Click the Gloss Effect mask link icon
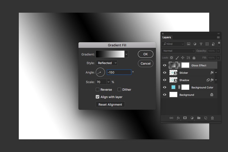The width and height of the screenshot is (228, 152). click(x=179, y=65)
